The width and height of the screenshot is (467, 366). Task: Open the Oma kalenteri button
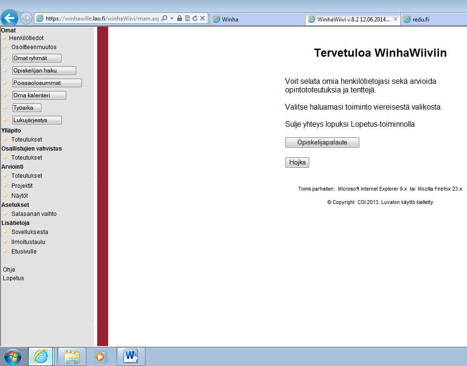tap(39, 95)
